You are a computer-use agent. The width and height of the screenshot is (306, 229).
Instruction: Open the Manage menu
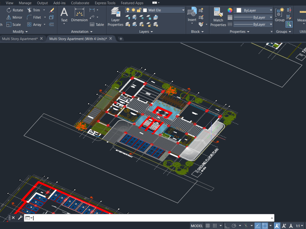(25, 3)
